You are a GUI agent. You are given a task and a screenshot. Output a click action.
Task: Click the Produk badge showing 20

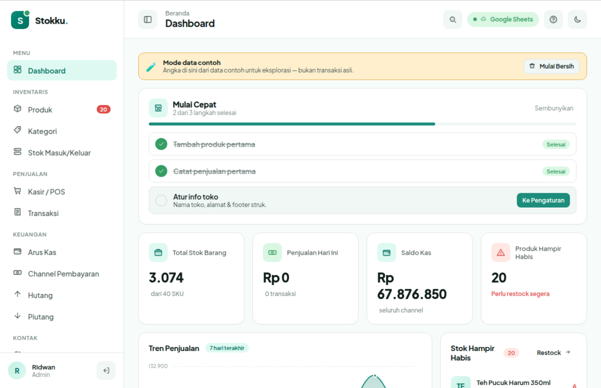[x=103, y=109]
